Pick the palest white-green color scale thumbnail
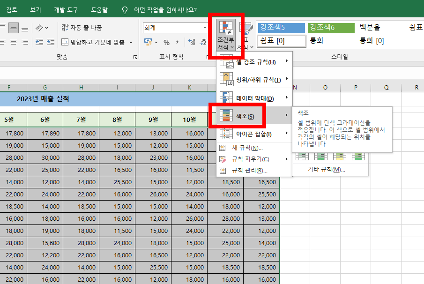The width and height of the screenshot is (424, 284). pyautogui.click(x=302, y=156)
